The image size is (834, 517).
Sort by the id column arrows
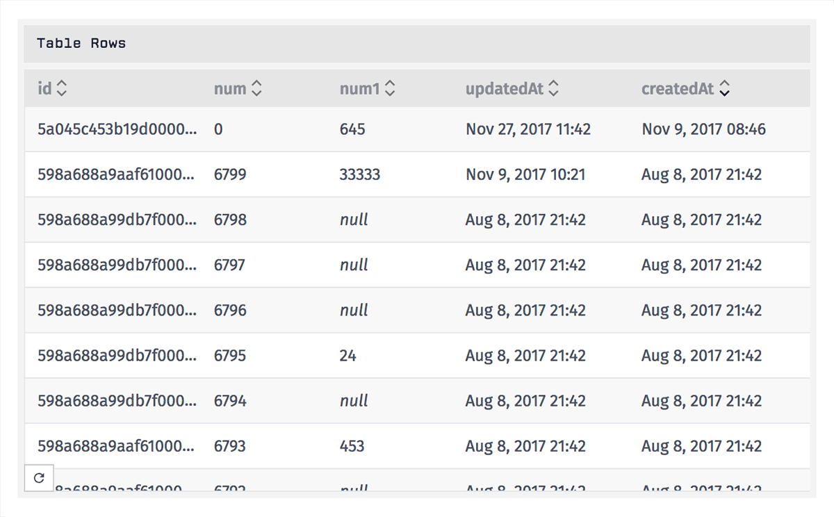point(62,89)
